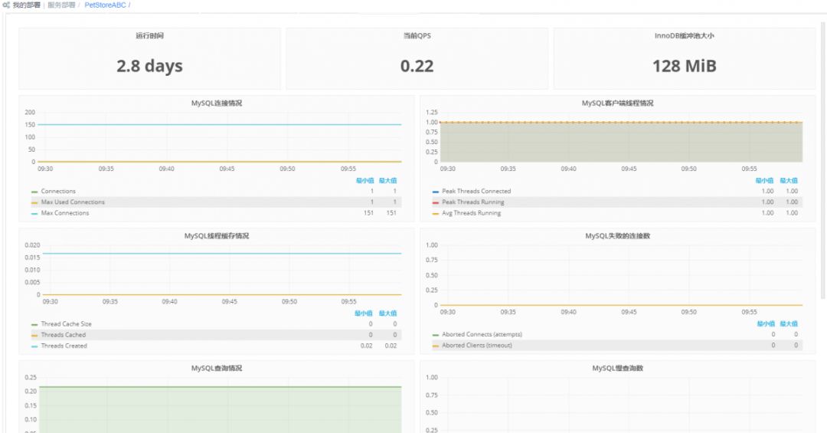Viewport: 827px width, 433px height.
Task: Open the InnoDB缓冲池大小 128 MiB panel
Action: point(684,58)
